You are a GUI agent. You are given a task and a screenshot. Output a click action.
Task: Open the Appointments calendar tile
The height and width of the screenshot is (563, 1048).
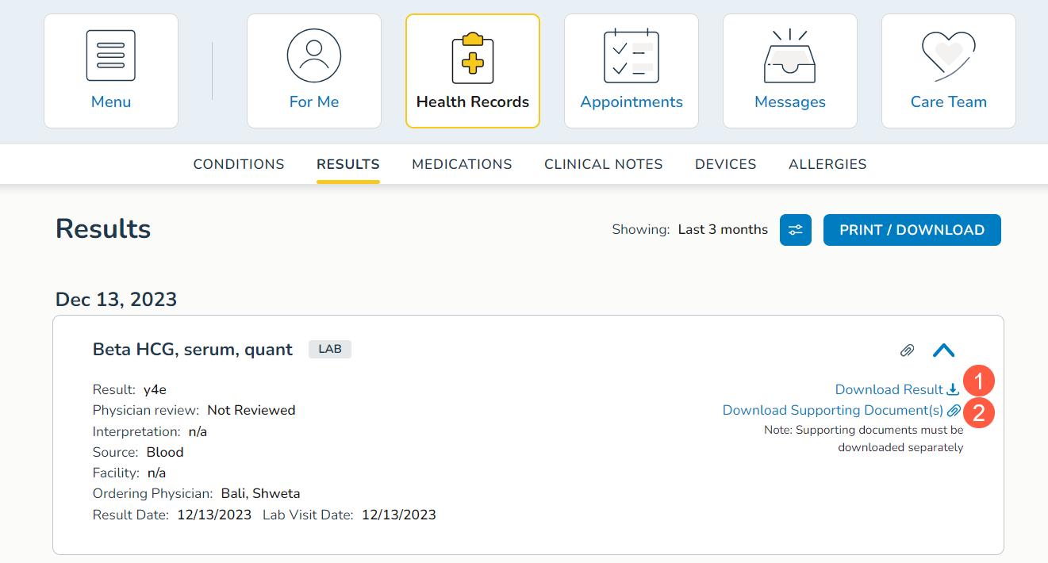click(631, 71)
